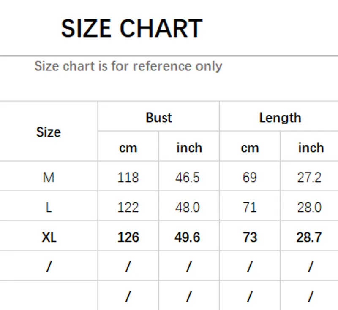The width and height of the screenshot is (338, 310).
Task: Click the 46.5 bust inch cell
Action: coord(187,177)
